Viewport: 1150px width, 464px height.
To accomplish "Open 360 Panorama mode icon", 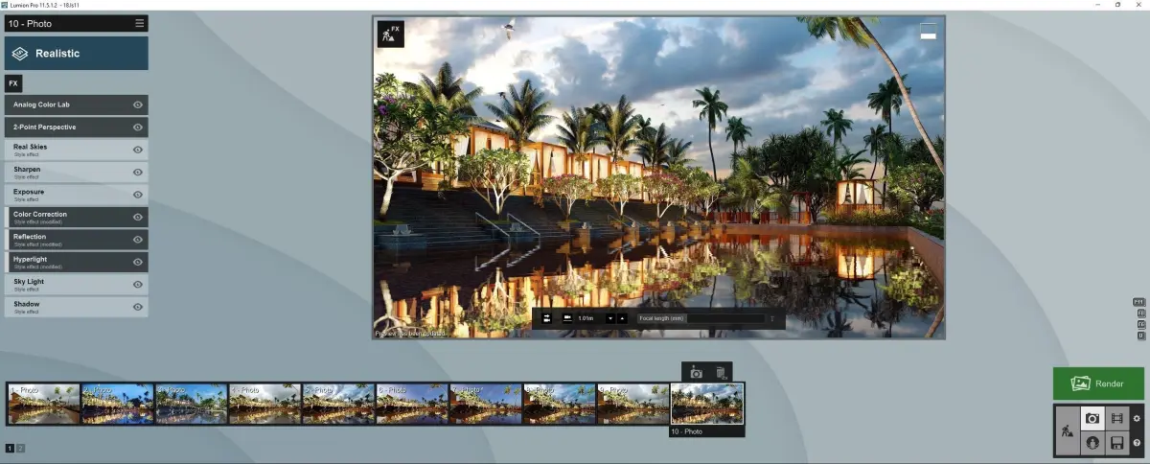I will click(x=1092, y=443).
